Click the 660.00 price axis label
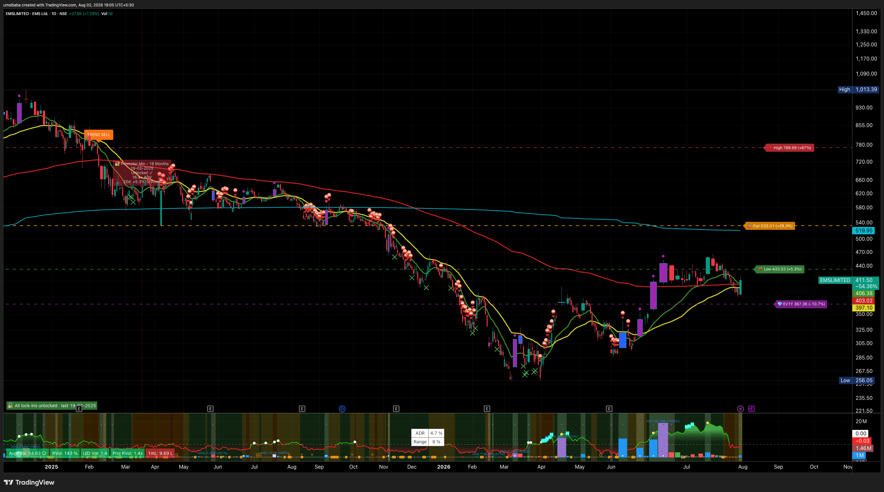 tap(864, 180)
